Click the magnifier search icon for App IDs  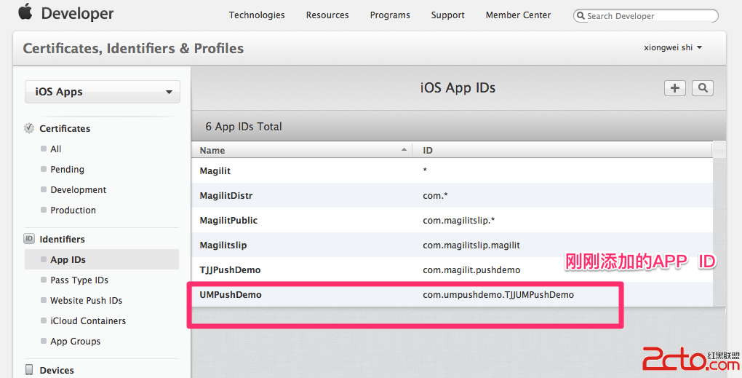(702, 88)
